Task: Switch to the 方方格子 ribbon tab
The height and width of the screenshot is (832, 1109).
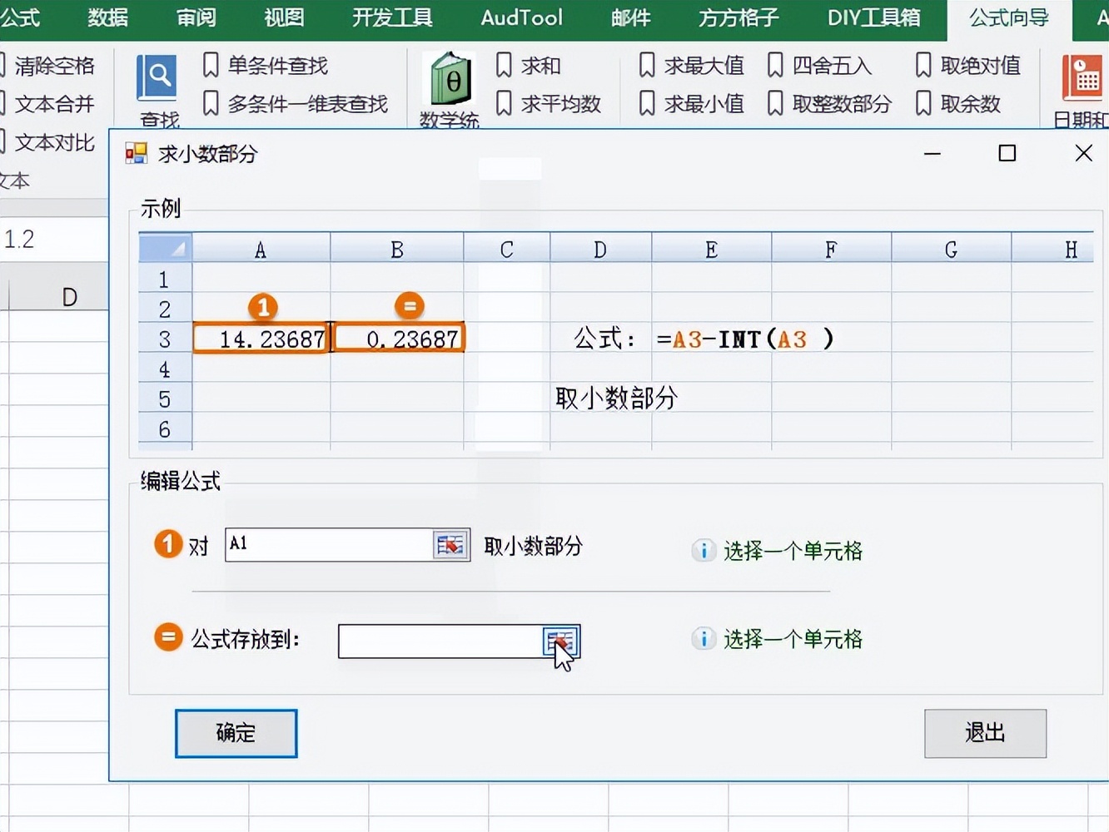Action: coord(736,17)
